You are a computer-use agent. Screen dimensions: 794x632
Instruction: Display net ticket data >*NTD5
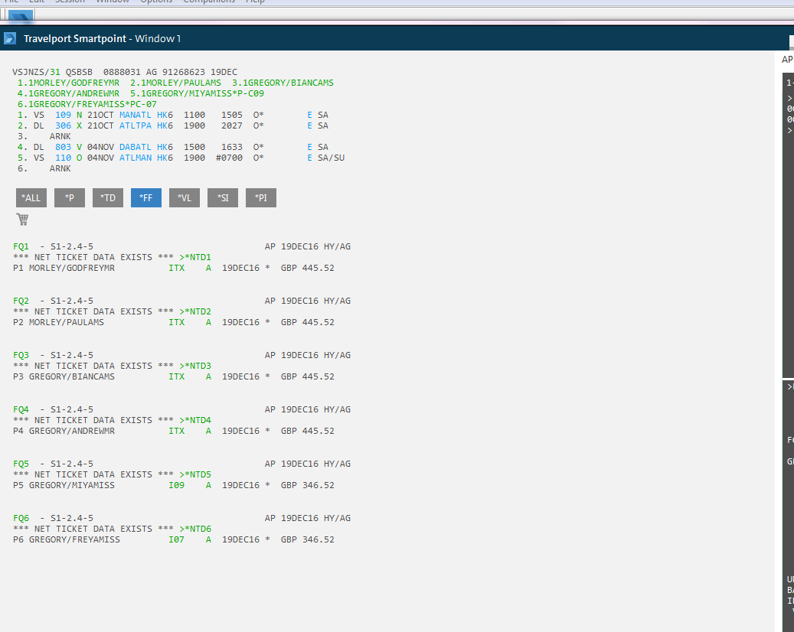(195, 474)
